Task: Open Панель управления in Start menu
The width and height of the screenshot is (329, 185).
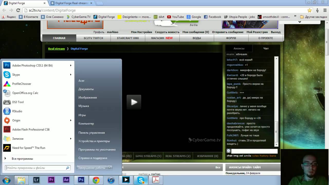Action: [x=92, y=133]
